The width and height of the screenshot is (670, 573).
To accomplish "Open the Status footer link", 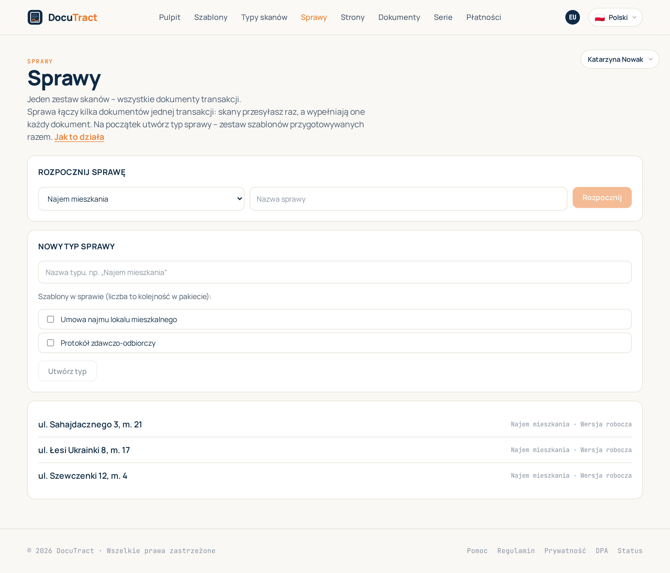I will click(630, 551).
